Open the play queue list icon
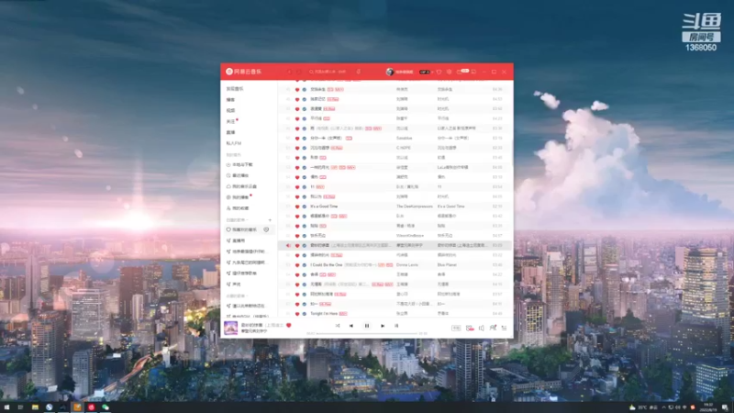The height and width of the screenshot is (413, 734). click(504, 329)
